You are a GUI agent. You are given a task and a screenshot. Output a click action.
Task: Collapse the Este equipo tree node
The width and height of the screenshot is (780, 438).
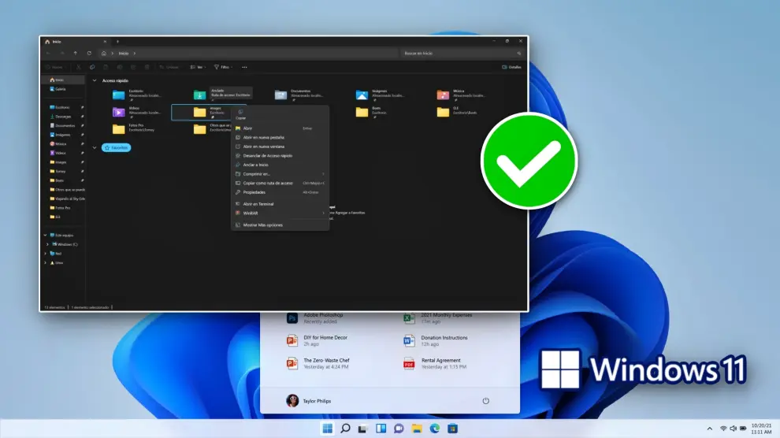point(46,235)
